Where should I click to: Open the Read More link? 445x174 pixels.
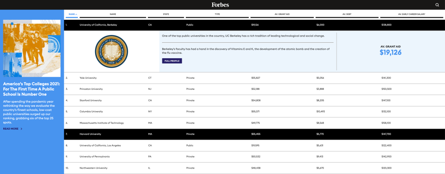tap(11, 129)
